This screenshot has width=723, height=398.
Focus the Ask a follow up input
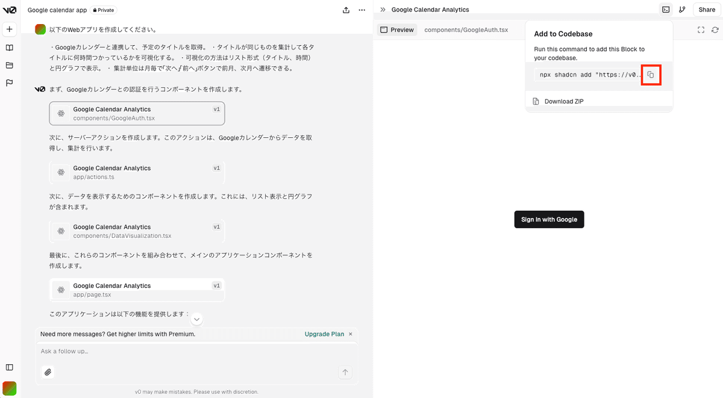pyautogui.click(x=197, y=351)
